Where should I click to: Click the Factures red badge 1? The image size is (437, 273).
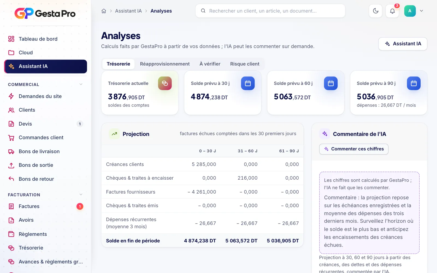click(80, 206)
